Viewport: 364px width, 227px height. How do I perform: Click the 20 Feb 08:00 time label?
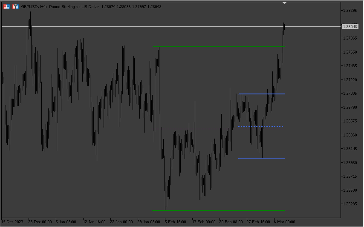pyautogui.click(x=231, y=222)
